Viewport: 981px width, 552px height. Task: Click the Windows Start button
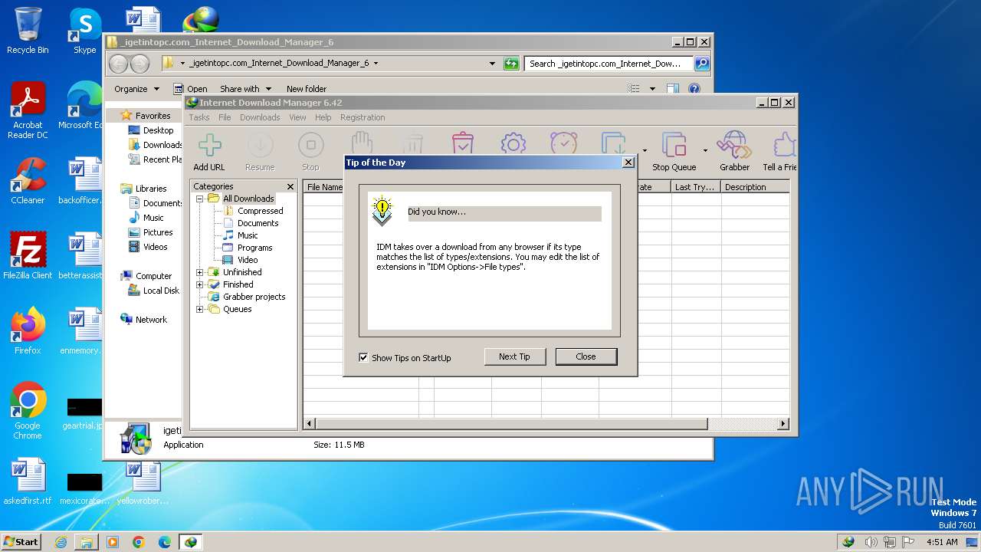[21, 542]
